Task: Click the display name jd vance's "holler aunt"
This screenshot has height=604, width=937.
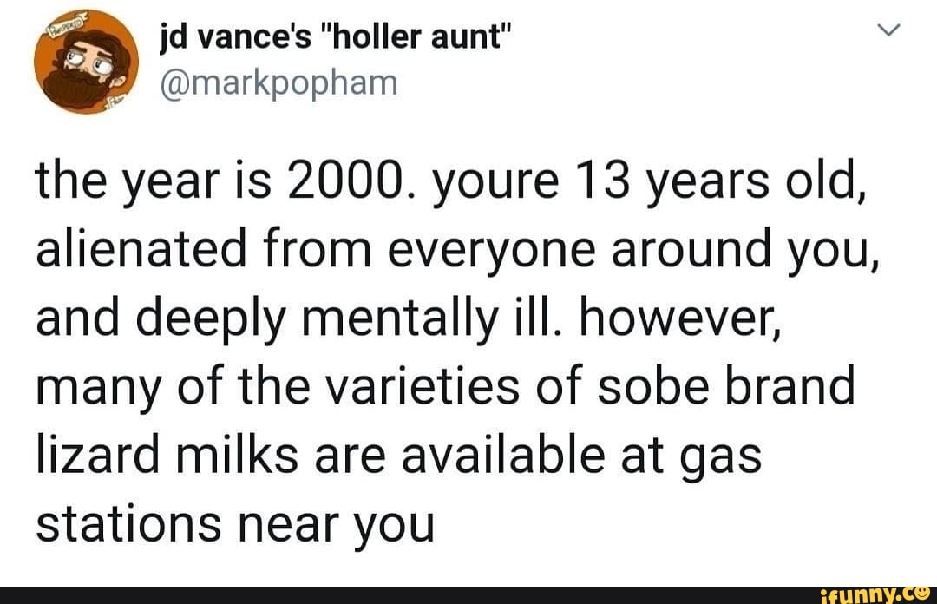Action: tap(334, 35)
